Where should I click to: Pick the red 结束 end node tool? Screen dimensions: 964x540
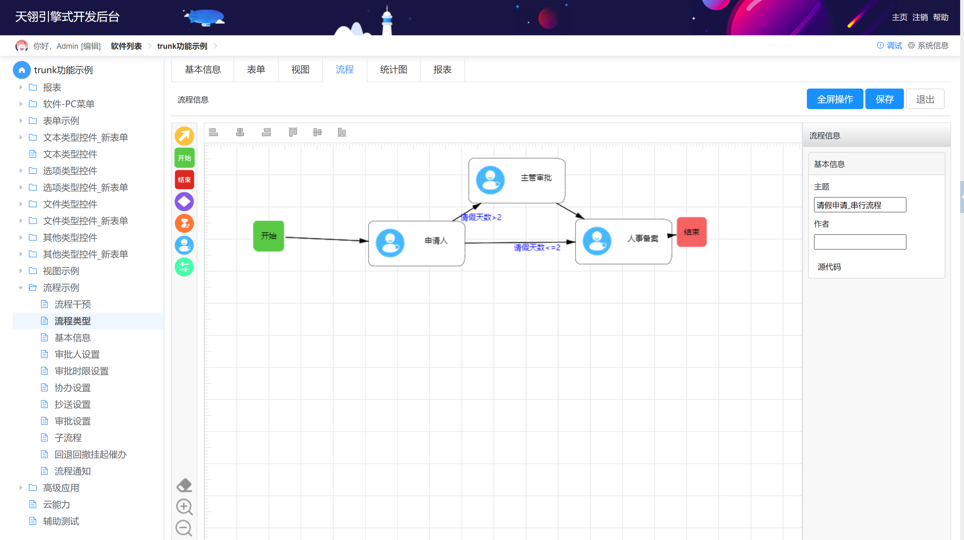[184, 180]
